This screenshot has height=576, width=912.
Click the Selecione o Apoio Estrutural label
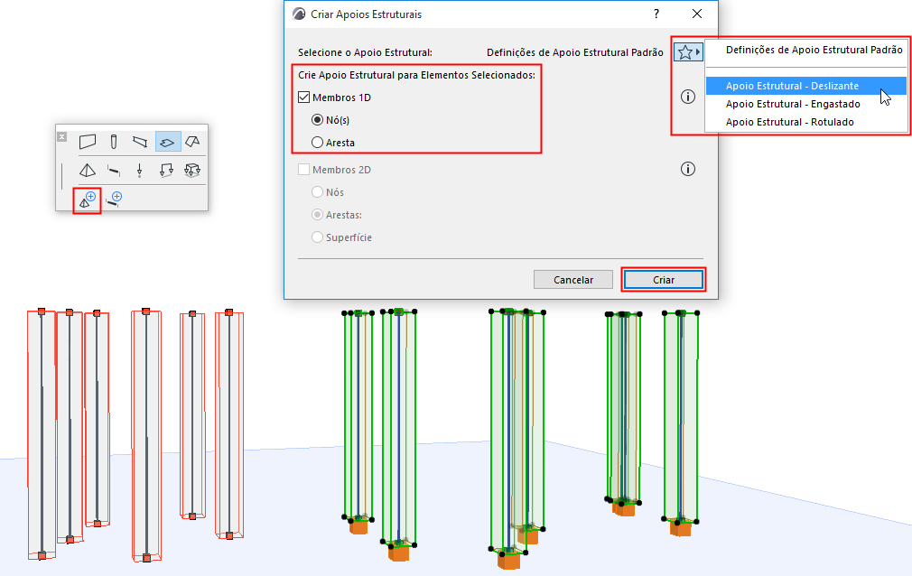click(366, 52)
